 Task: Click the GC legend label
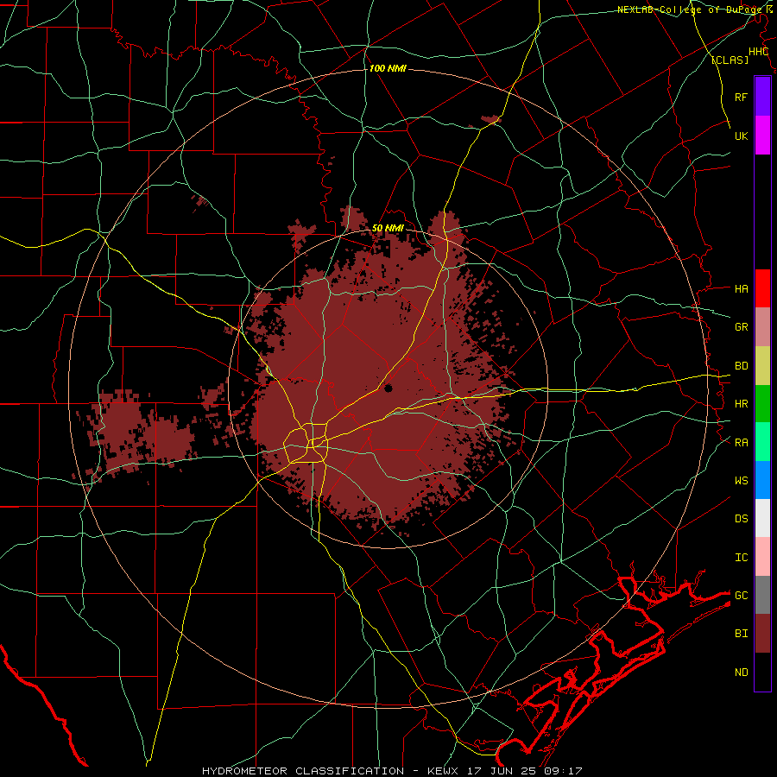(x=741, y=595)
